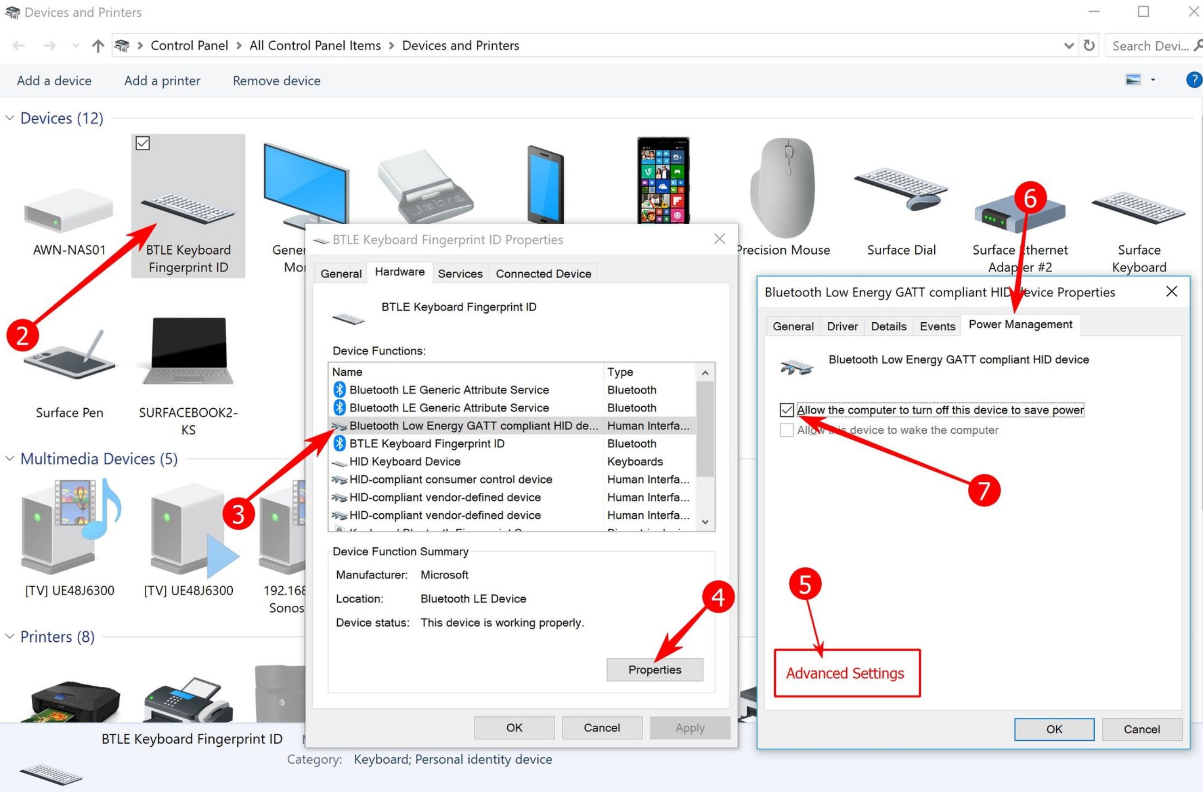Go up one folder level
Image resolution: width=1203 pixels, height=792 pixels.
coord(98,46)
